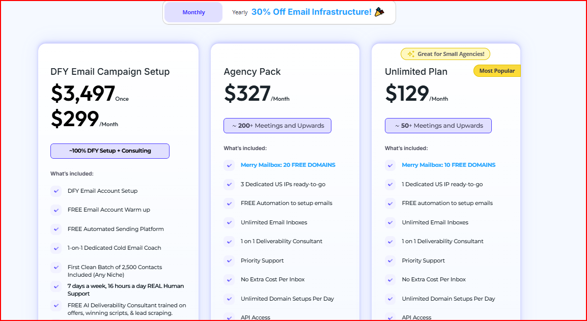Open the "Merry Mailbox: 20 FREE DOMAINS" link
Viewport: 587px width, 321px height.
pyautogui.click(x=288, y=165)
